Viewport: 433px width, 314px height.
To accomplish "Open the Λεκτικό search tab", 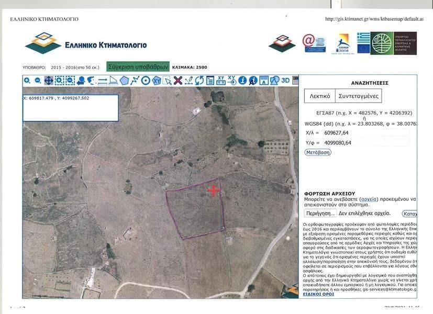I will tap(319, 96).
